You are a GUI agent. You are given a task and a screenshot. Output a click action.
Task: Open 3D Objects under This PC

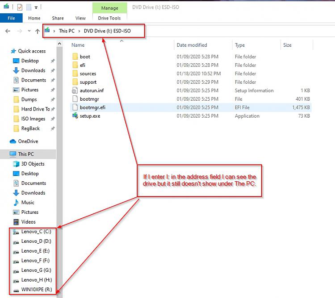[33, 164]
